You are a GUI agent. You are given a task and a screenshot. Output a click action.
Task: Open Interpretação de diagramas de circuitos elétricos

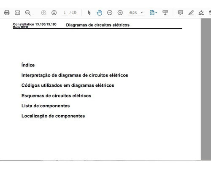click(75, 75)
